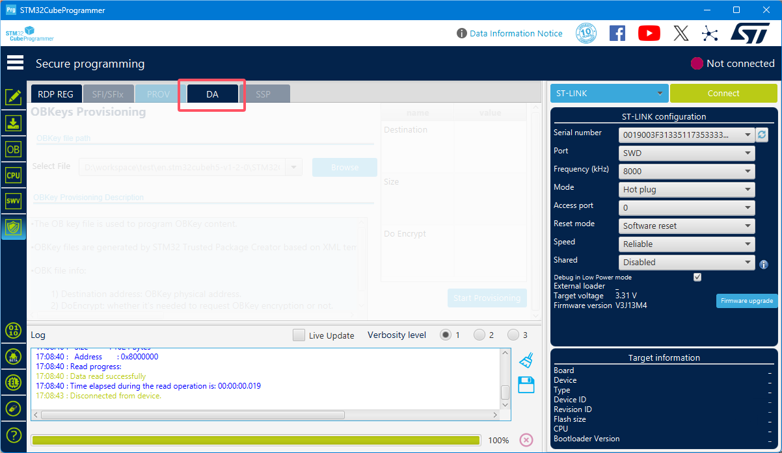Open Memory & File editing sidebar icon
This screenshot has width=782, height=453.
[x=13, y=97]
